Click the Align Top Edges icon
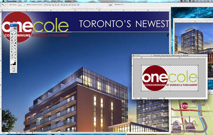Screen dimensions: 213x135 pos(45,5)
